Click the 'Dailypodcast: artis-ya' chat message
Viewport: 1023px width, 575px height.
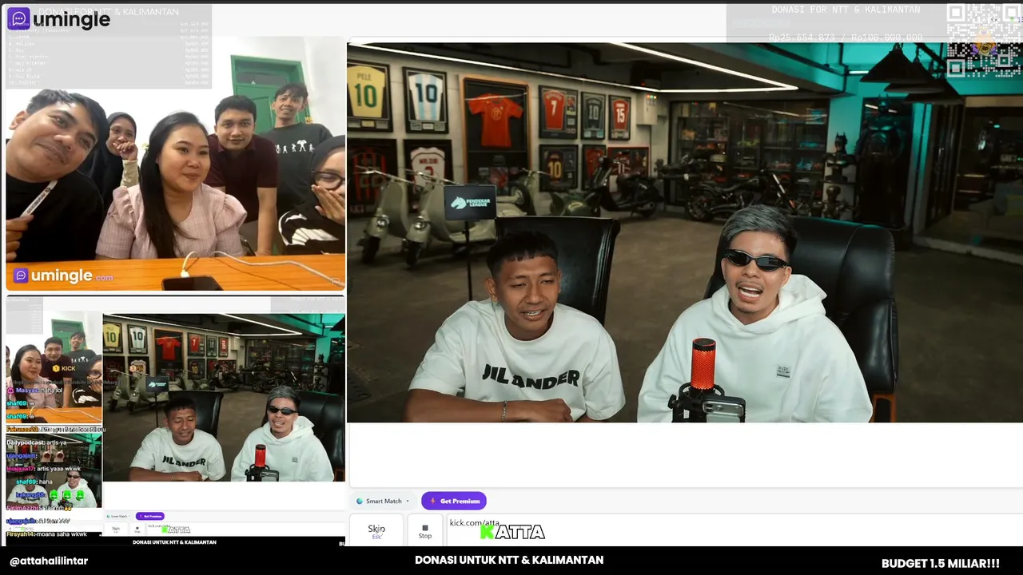38,442
